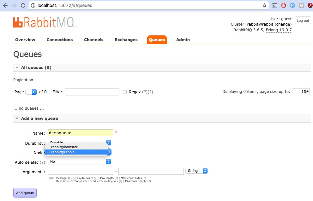Viewport: 313px width, 201px height.
Task: Click the page size field showing 100
Action: pos(301,92)
